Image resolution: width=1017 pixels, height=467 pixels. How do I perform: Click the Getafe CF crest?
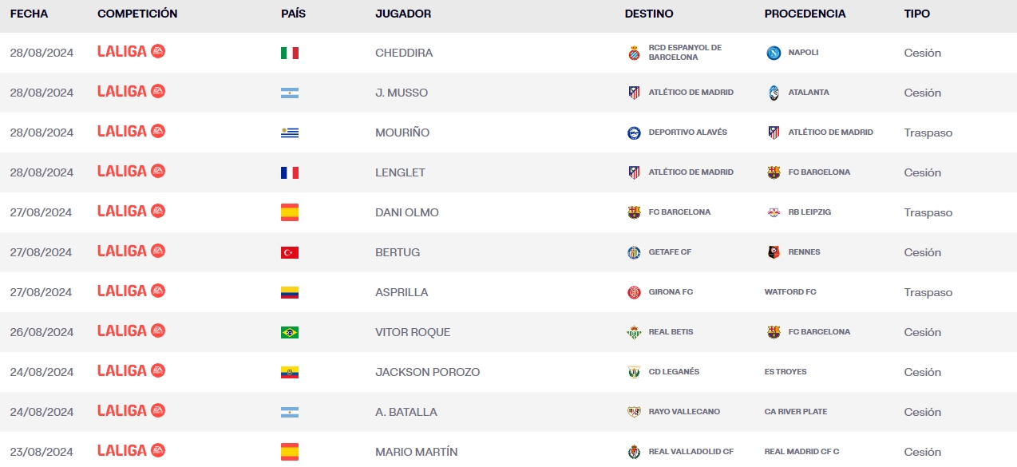click(x=634, y=252)
